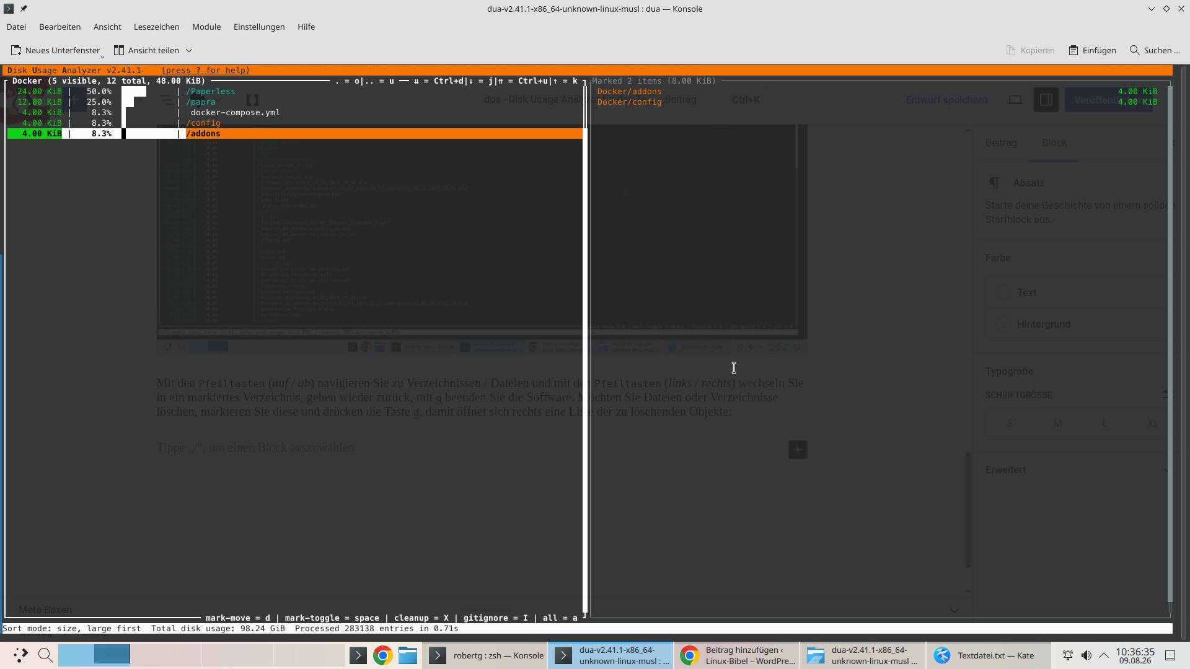The height and width of the screenshot is (669, 1190).
Task: Click the 'Docker (5 visible, 12 total' pane header
Action: (109, 81)
